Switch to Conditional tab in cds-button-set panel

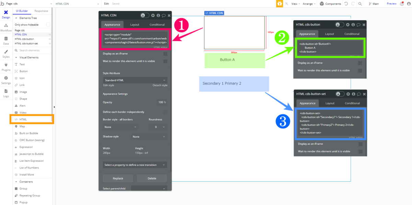[352, 103]
